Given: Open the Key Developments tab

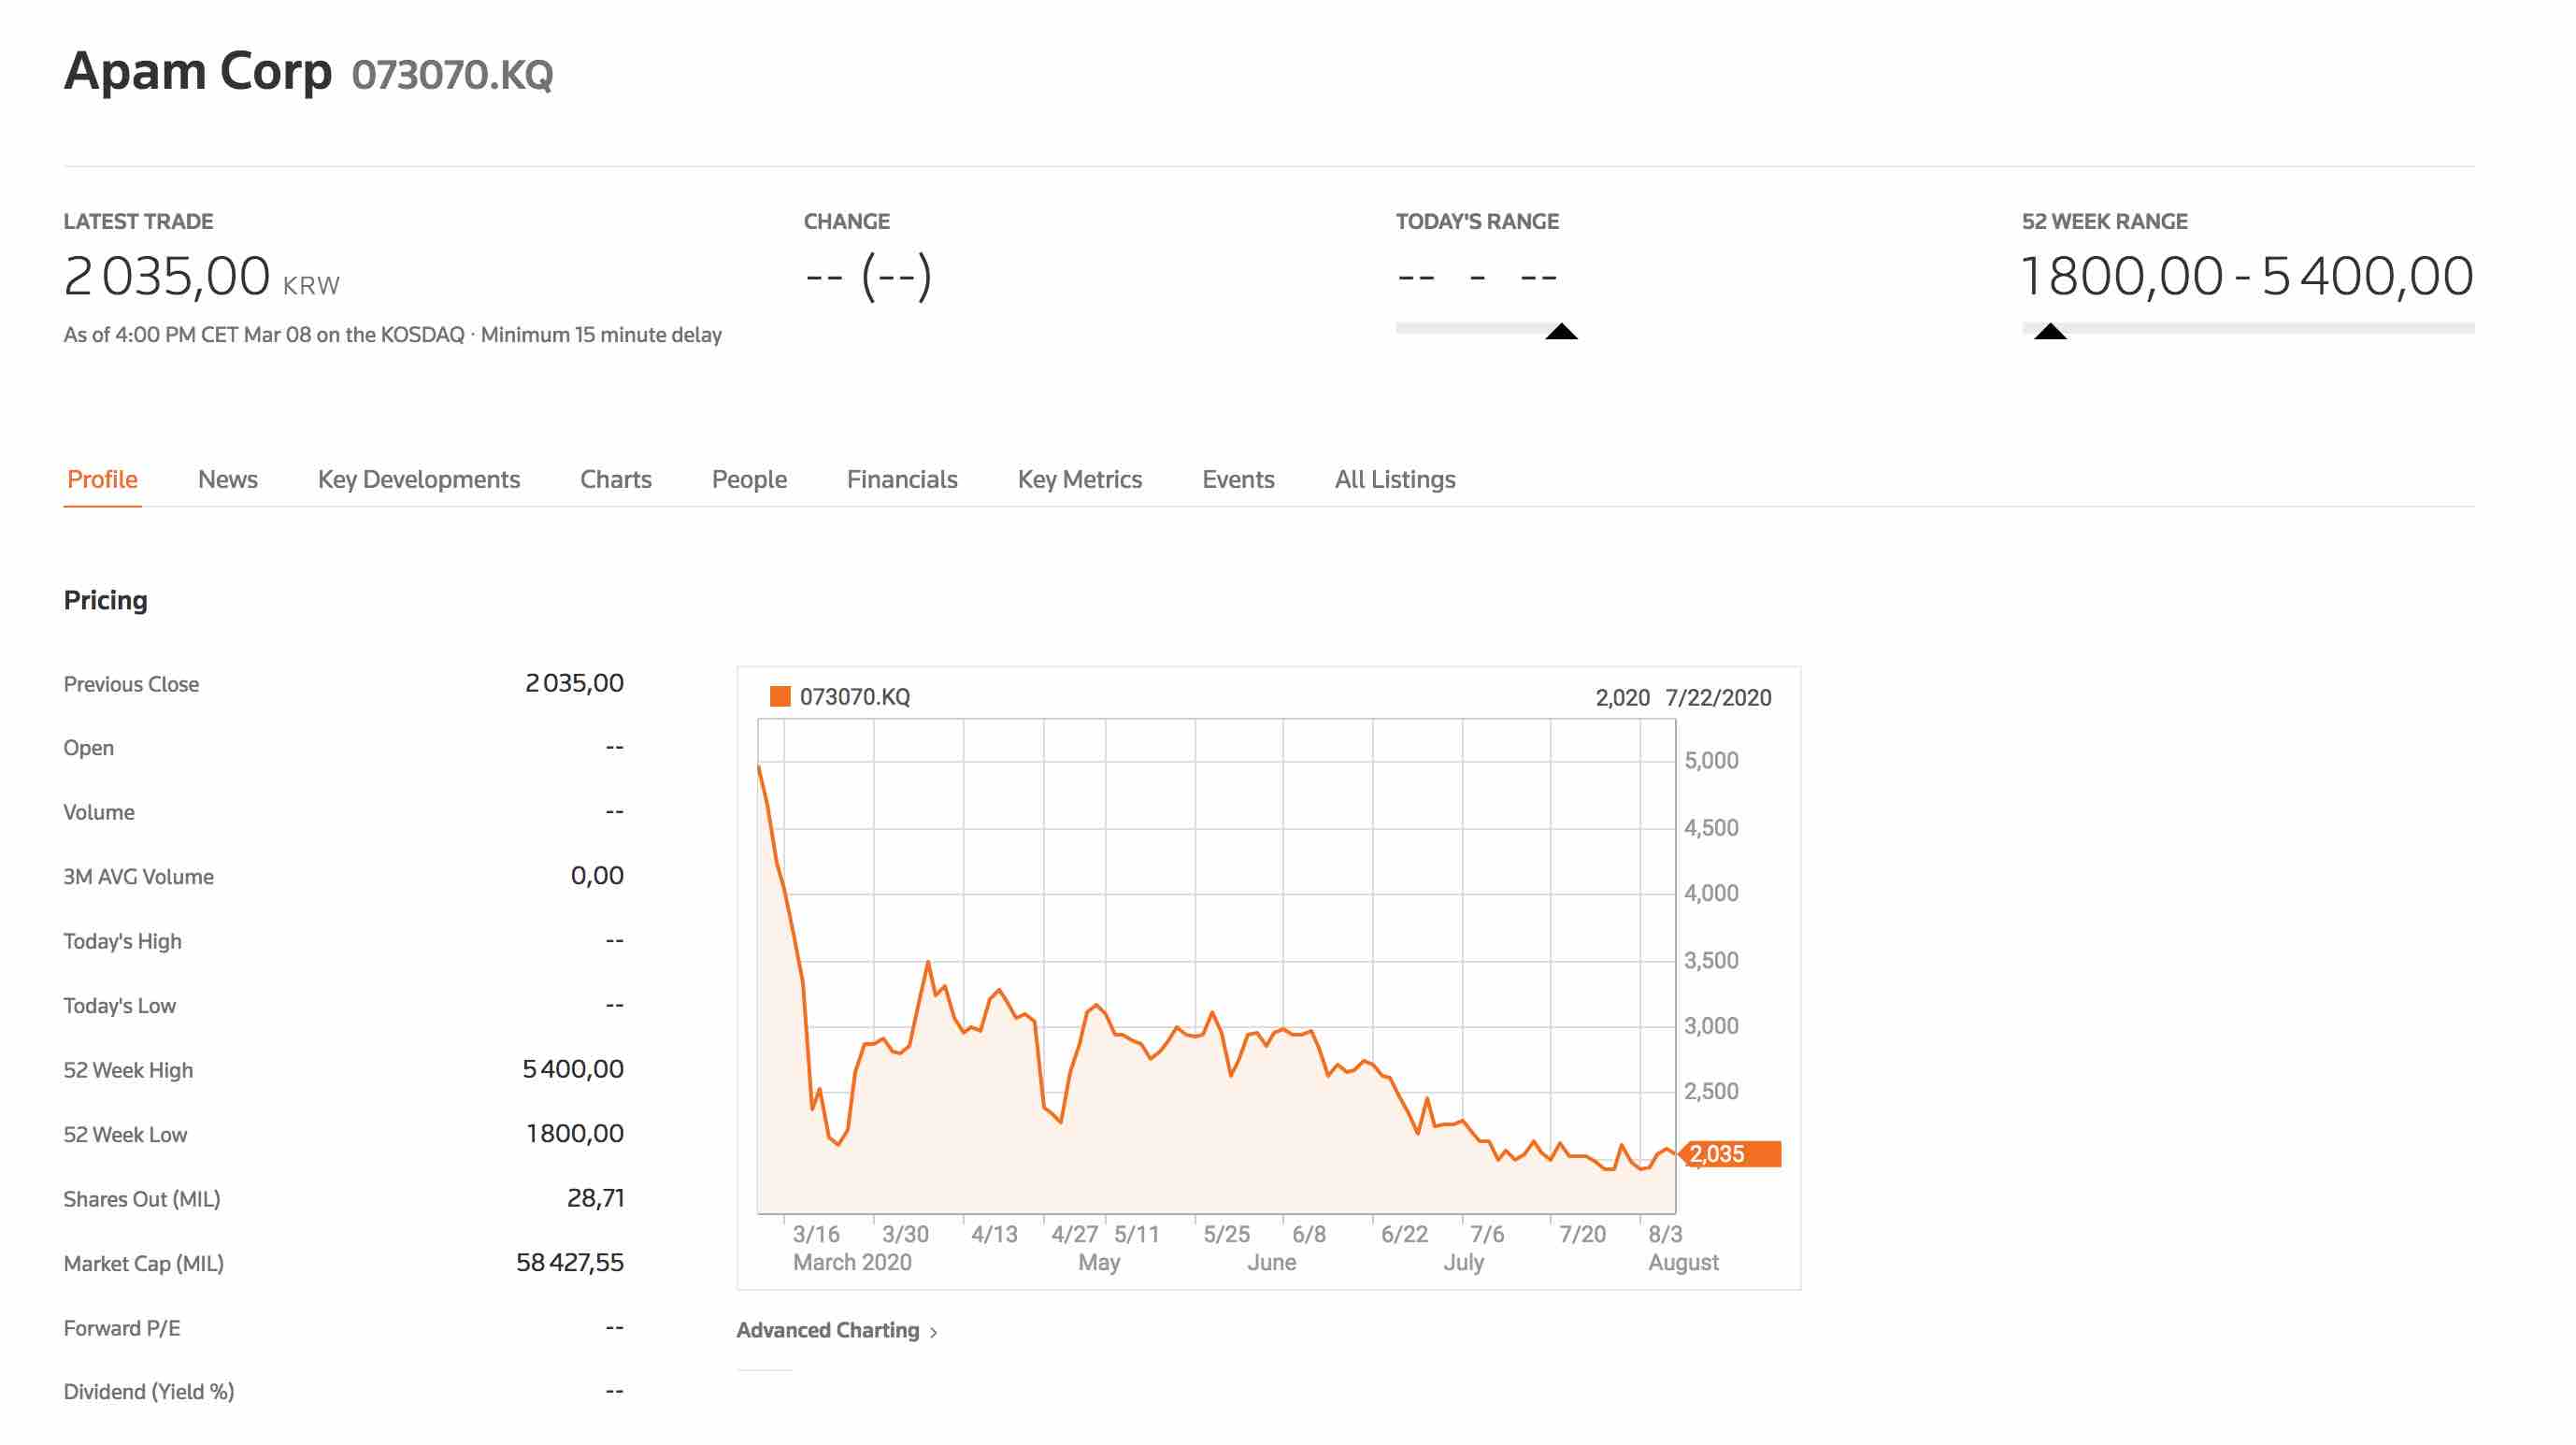Looking at the screenshot, I should (419, 479).
